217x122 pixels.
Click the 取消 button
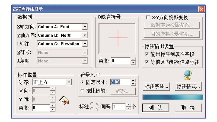point(188,108)
